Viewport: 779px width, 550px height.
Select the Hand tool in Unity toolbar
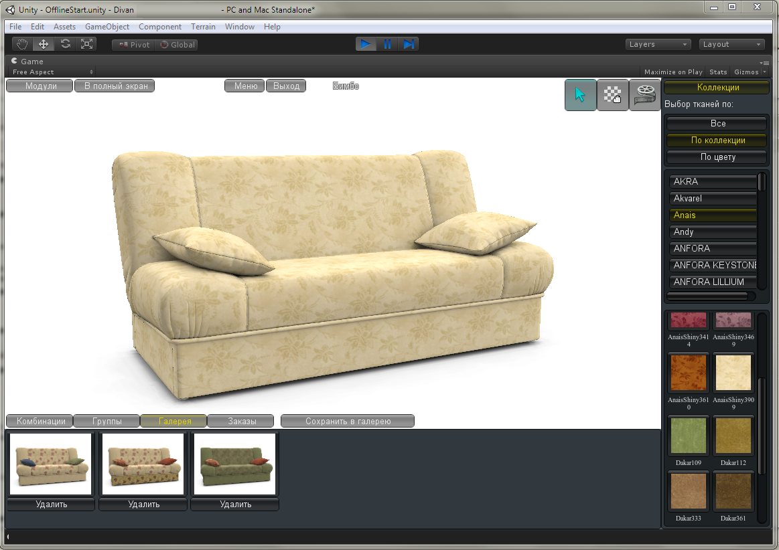coord(22,44)
